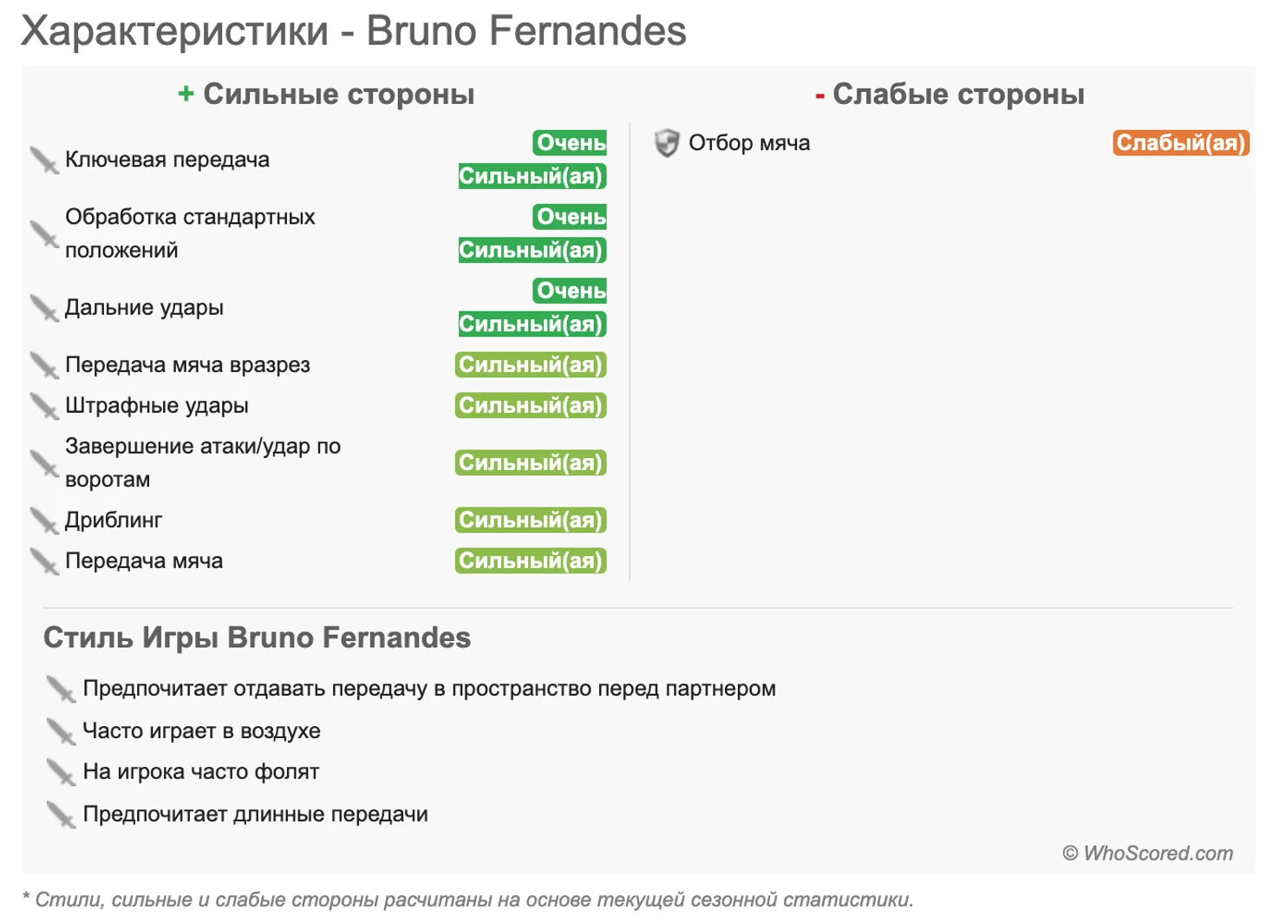Viewport: 1266px width, 923px height.
Task: Click the Сильный(ая) badge for Дриблинг
Action: click(x=531, y=520)
